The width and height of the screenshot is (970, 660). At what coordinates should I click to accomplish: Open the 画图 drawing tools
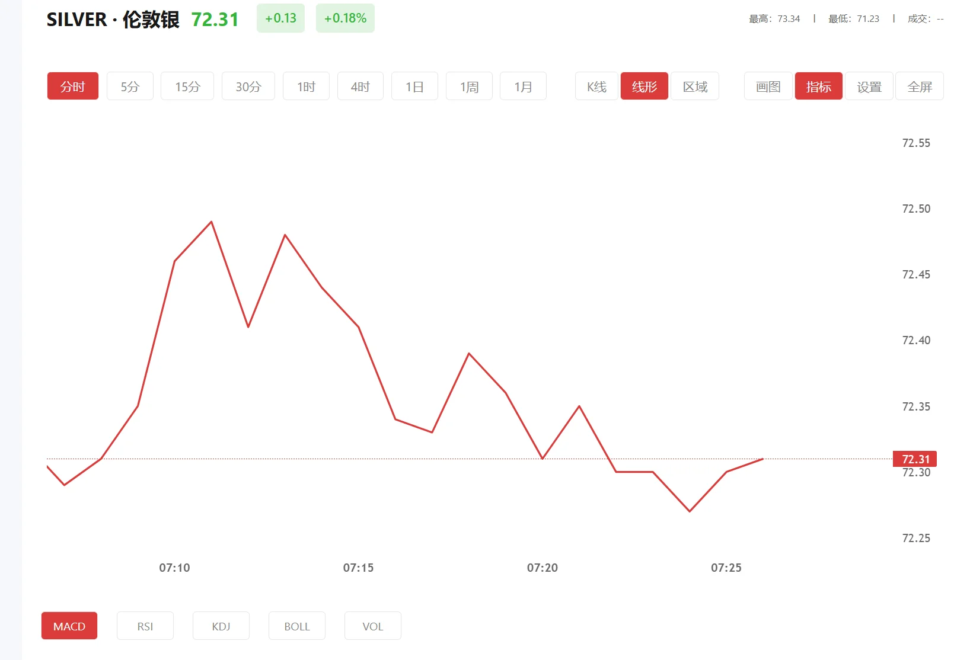(x=767, y=86)
